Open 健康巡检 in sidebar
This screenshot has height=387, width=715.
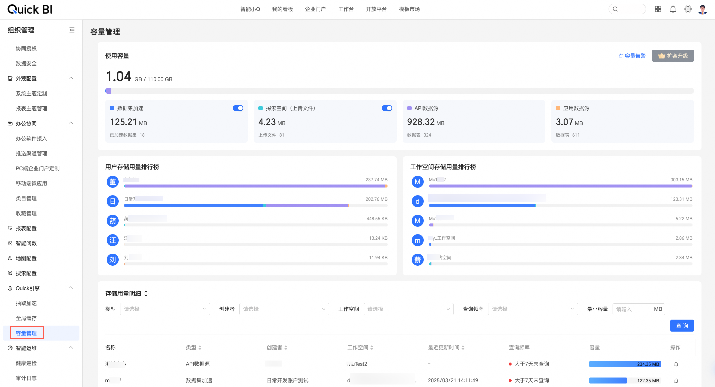(x=26, y=363)
